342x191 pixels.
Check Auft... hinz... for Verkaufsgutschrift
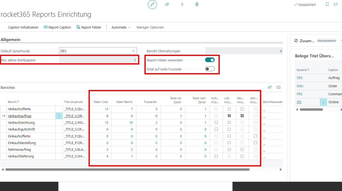[216, 129]
